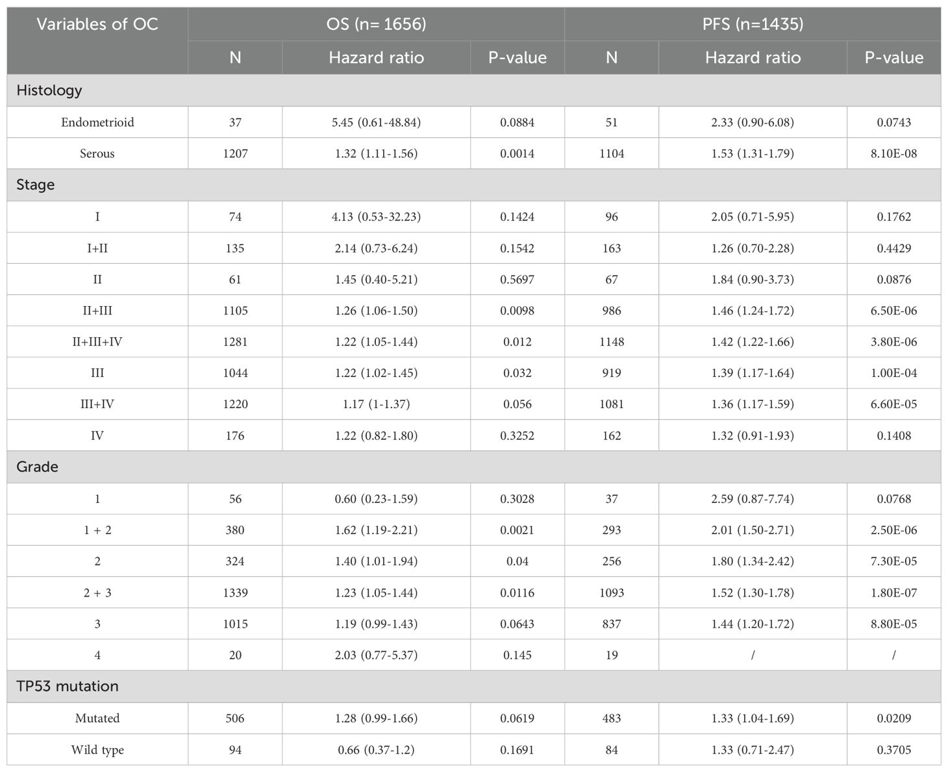Click the PFS N value 1148 cell

click(x=611, y=342)
